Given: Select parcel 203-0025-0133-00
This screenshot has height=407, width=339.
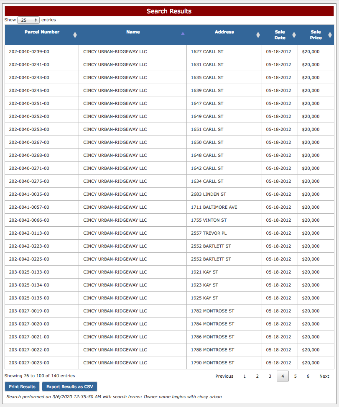Looking at the screenshot, I should [x=29, y=272].
